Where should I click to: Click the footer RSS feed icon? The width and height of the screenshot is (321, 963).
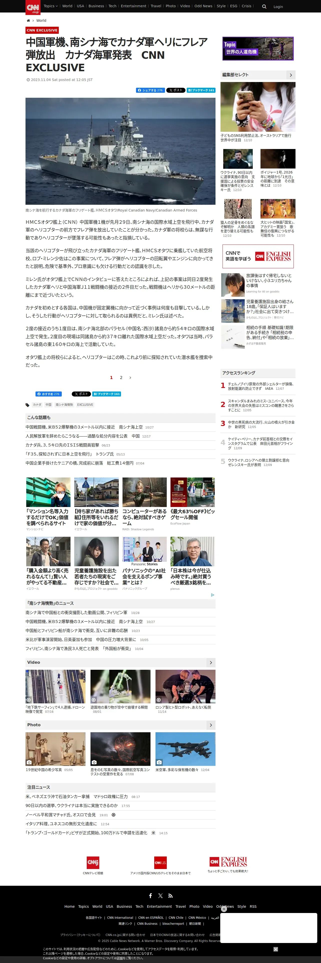tap(170, 896)
